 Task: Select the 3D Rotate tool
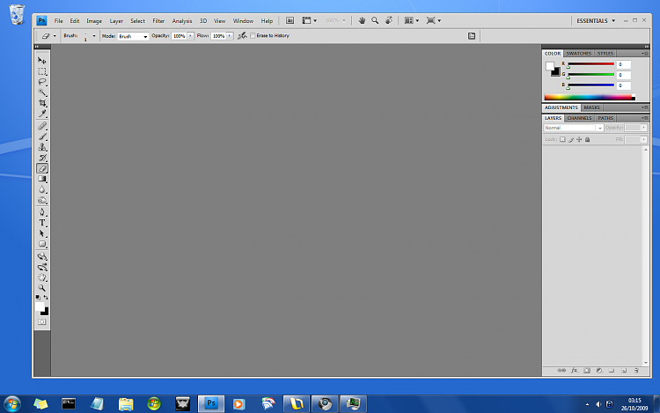click(41, 256)
